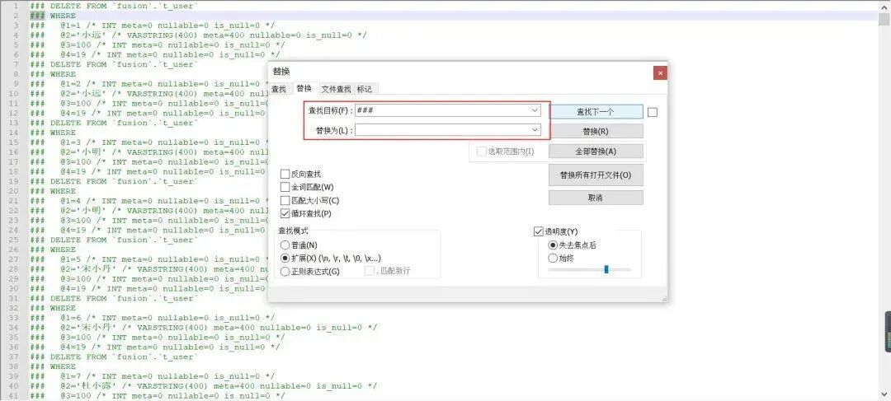
Task: Click the 查找下一个 button
Action: (596, 112)
